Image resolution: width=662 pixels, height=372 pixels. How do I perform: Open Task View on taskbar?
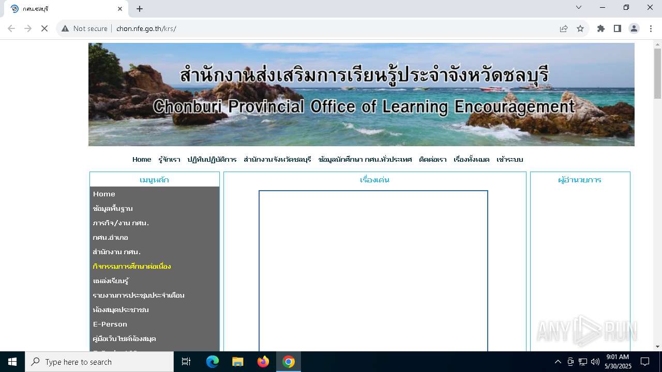pyautogui.click(x=186, y=362)
